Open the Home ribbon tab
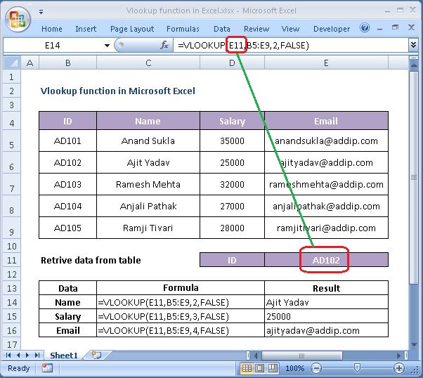423x378 pixels. 52,29
